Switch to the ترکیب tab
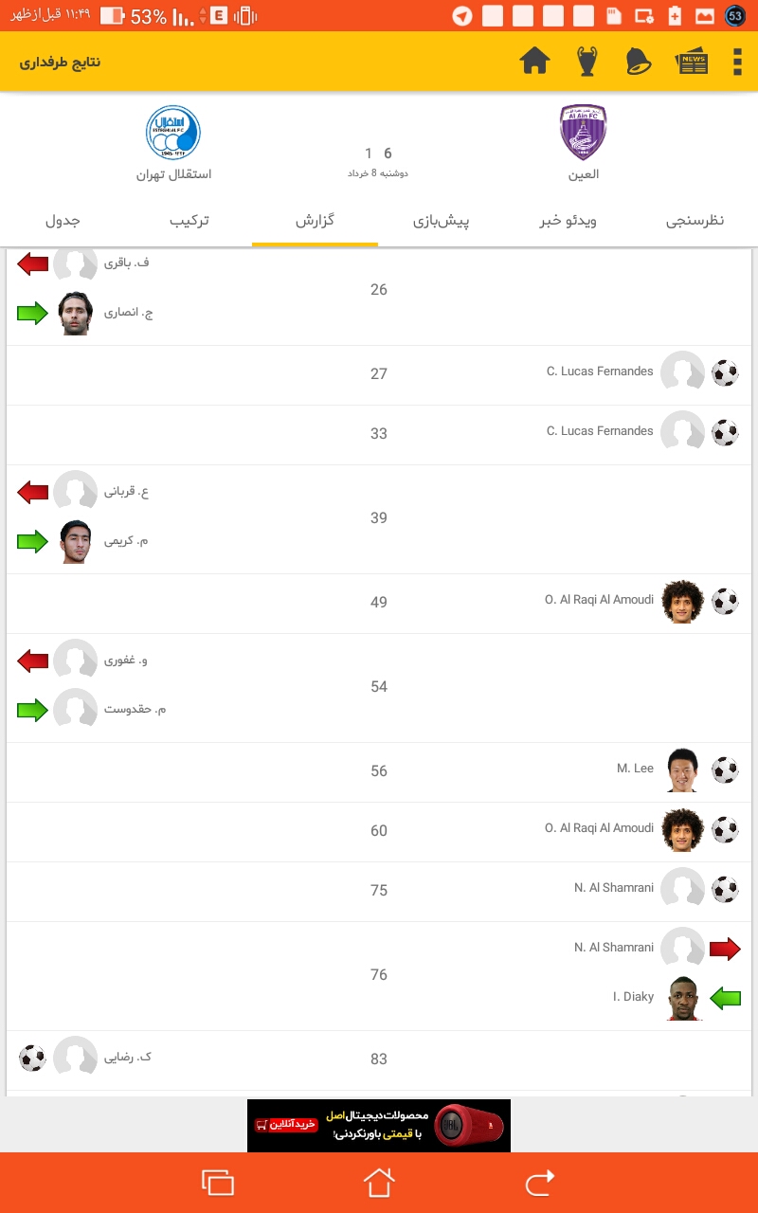The image size is (758, 1213). [189, 221]
